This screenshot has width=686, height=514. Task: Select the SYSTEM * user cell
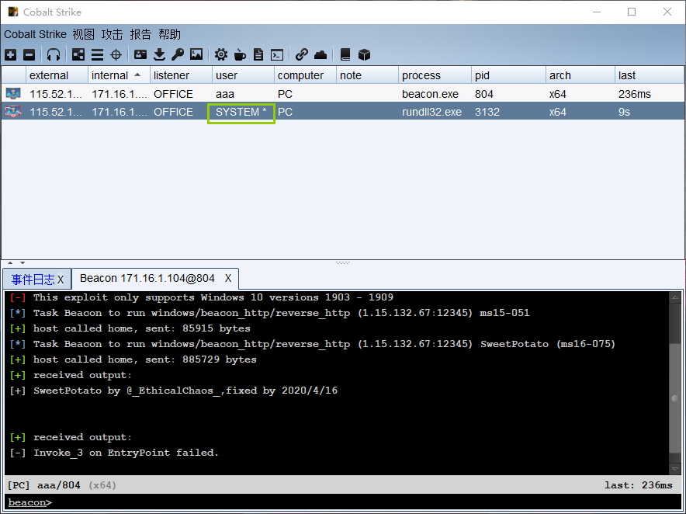coord(241,112)
